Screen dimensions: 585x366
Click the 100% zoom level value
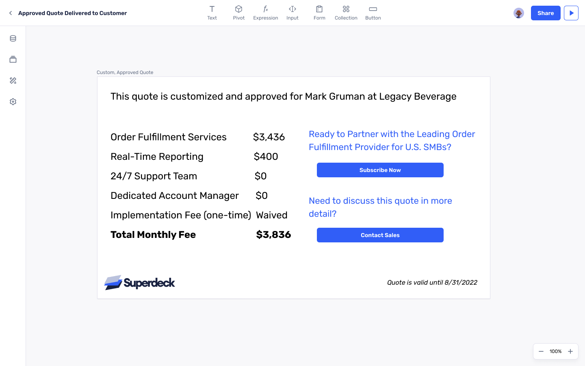(x=555, y=351)
